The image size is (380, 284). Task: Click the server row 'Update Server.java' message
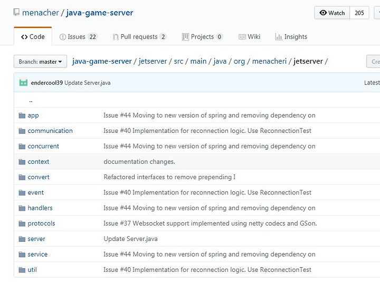click(131, 239)
